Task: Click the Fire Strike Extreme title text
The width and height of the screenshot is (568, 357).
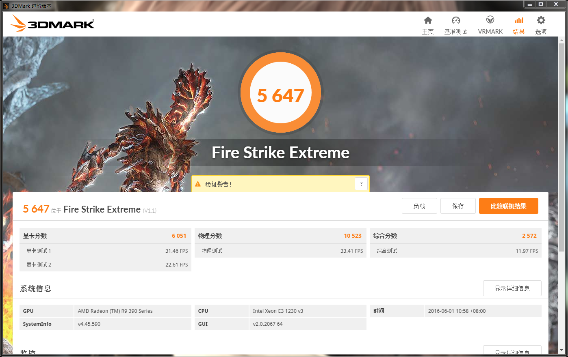Action: (281, 153)
